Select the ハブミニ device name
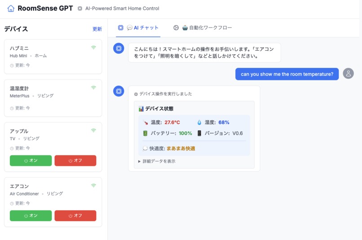This screenshot has width=362, height=240. click(19, 48)
